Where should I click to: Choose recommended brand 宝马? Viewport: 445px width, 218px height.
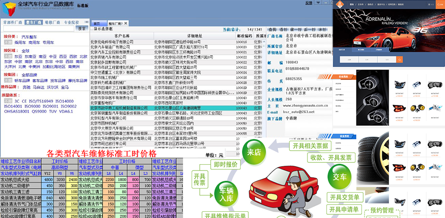coord(64,87)
